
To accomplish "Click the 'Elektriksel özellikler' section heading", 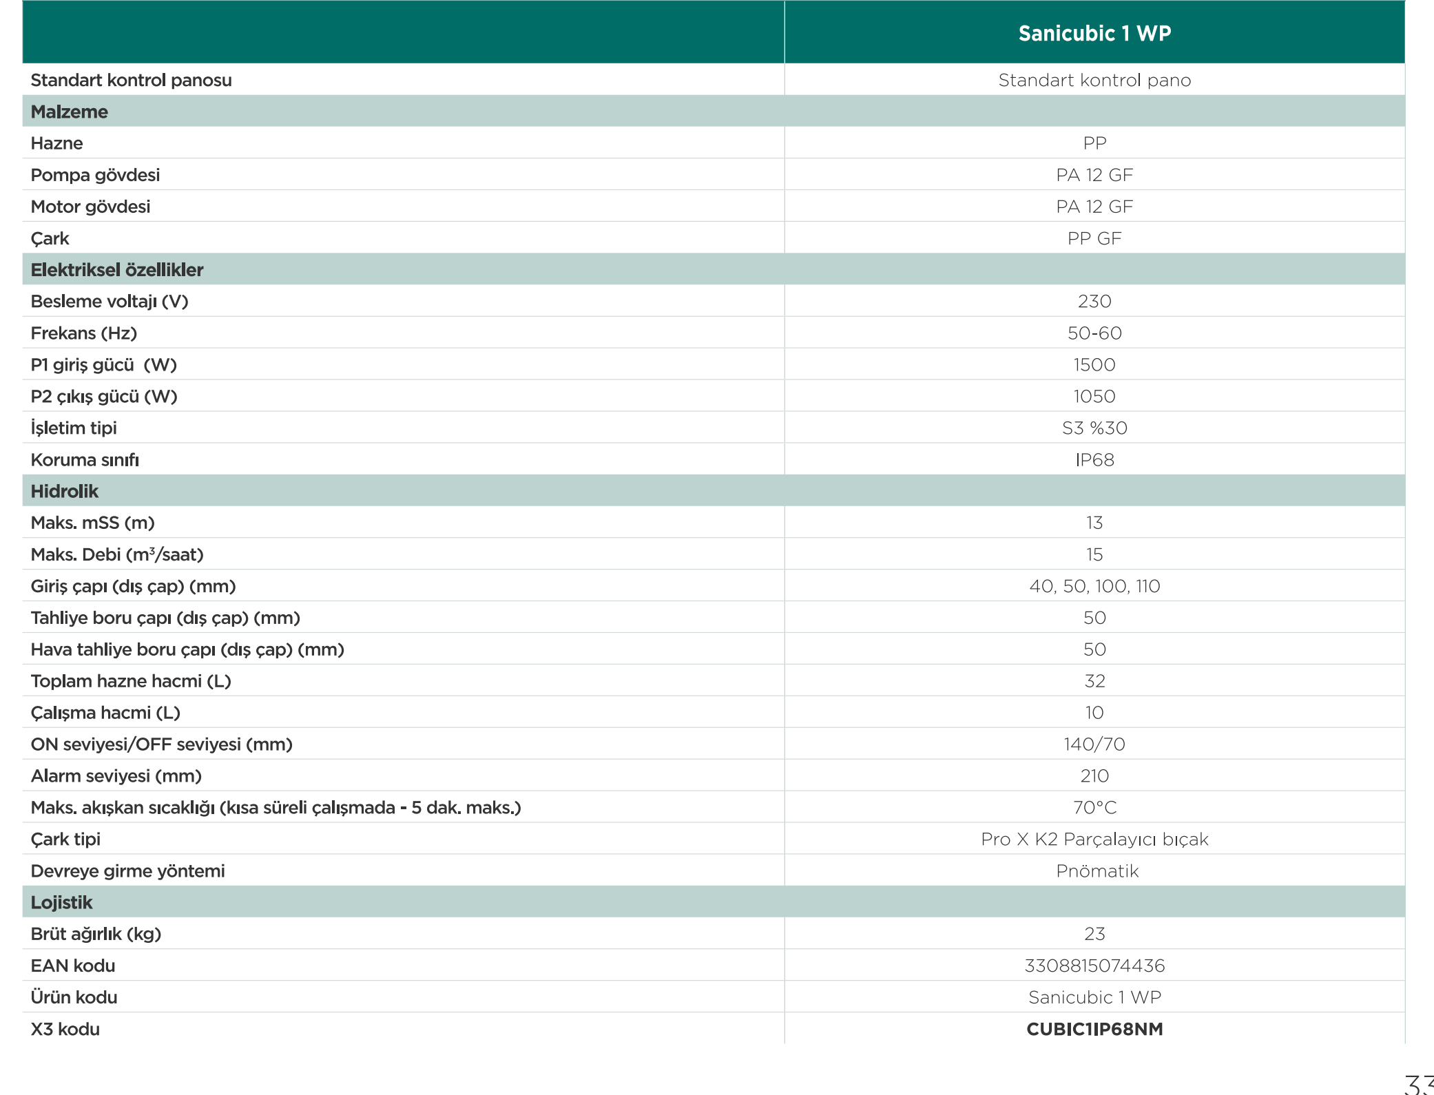I will [117, 270].
